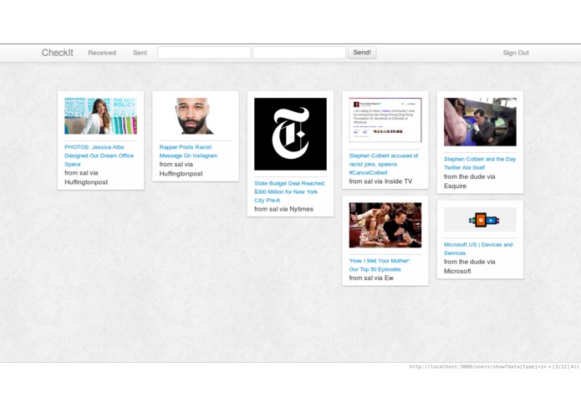Click the How I Met Your Mother cast thumbnail
Screen dimensions: 581x413
[x=385, y=225]
